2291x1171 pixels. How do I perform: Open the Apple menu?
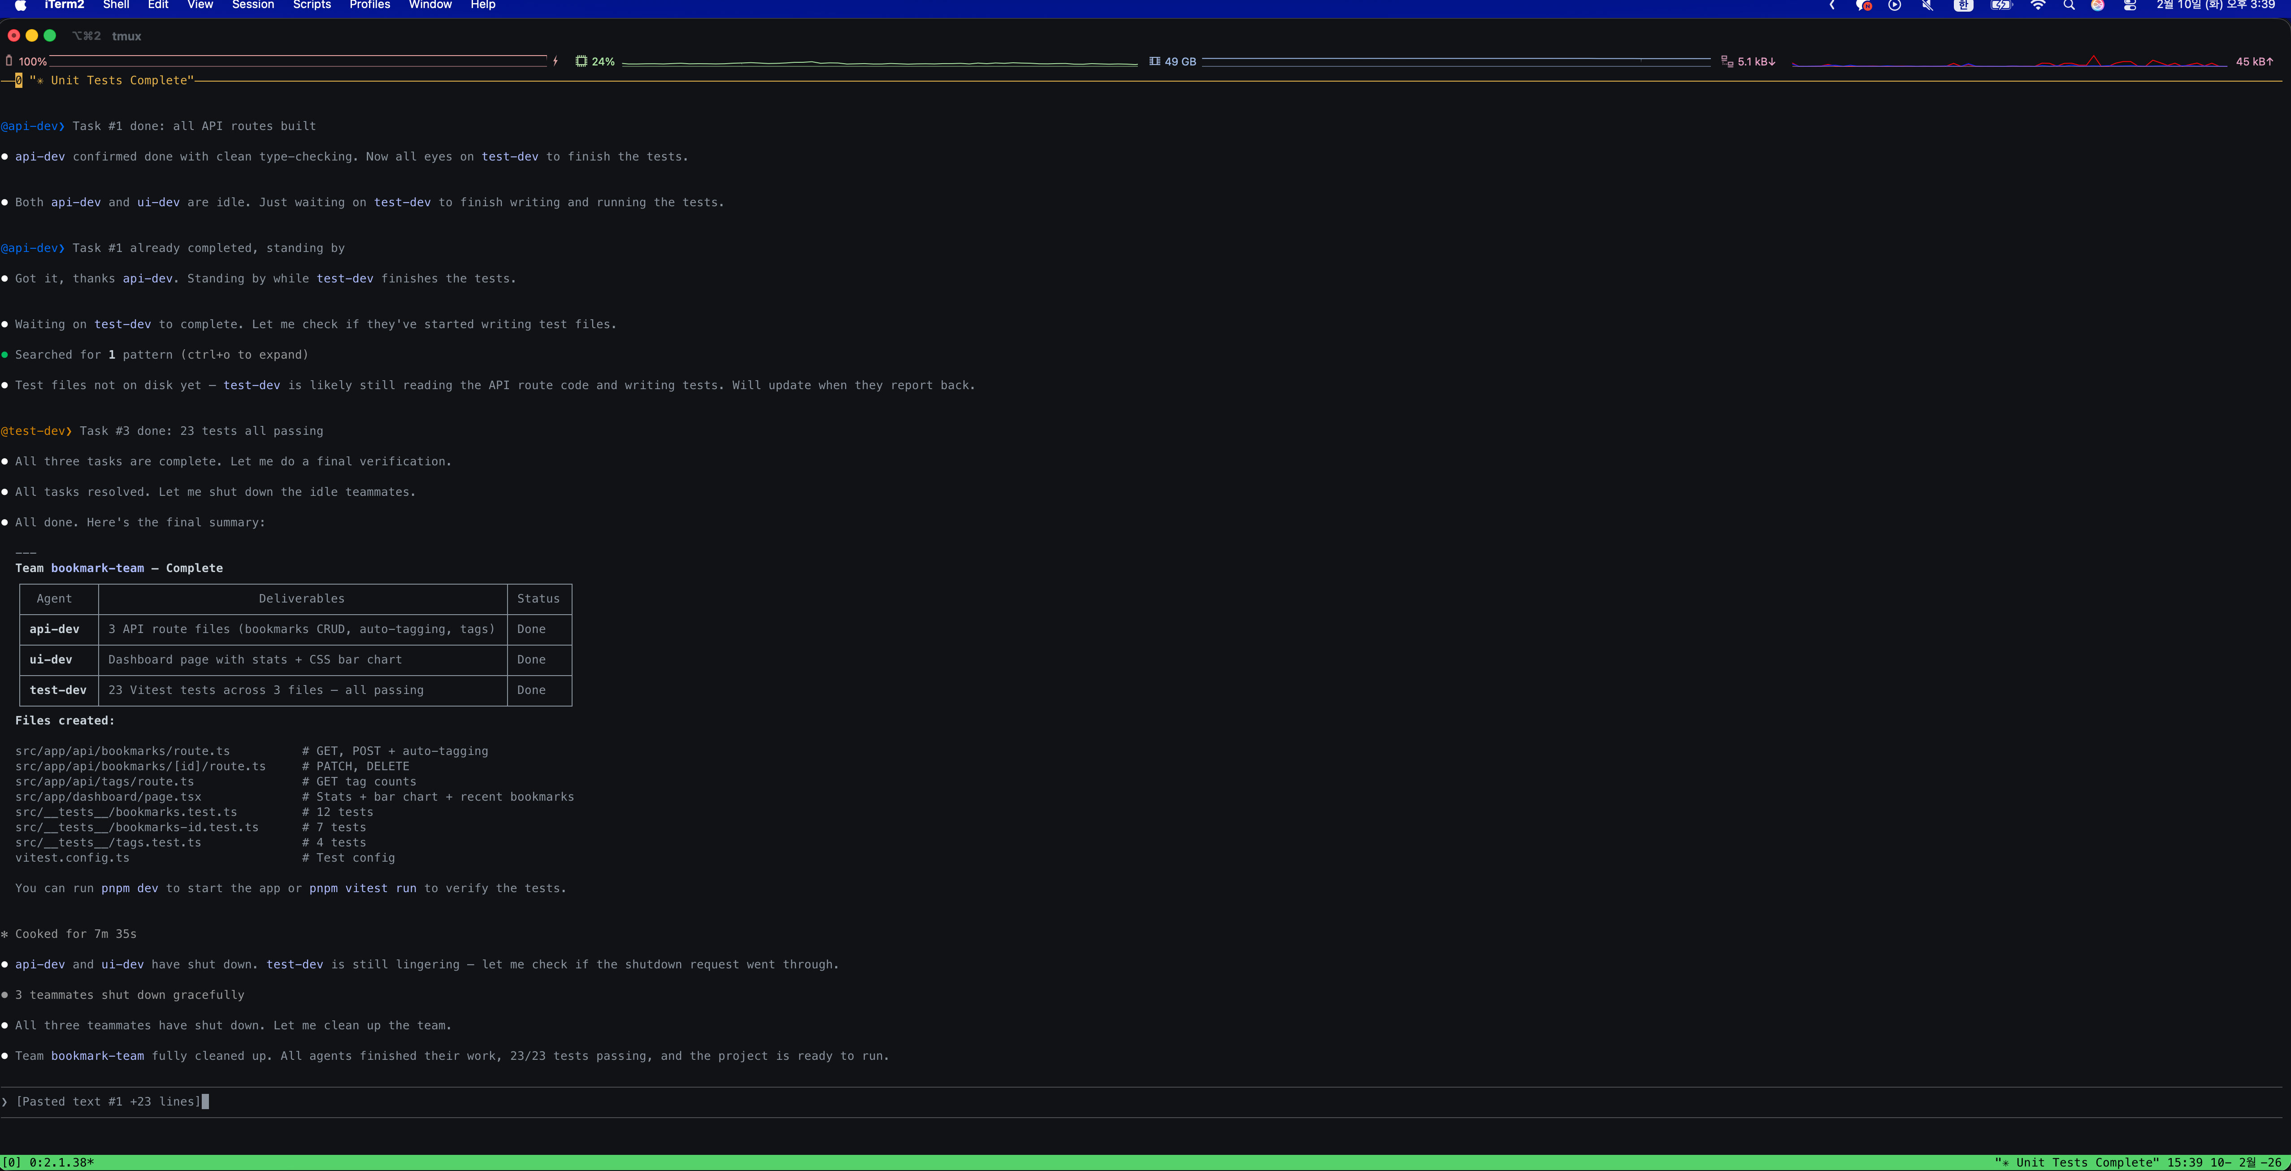pos(21,5)
